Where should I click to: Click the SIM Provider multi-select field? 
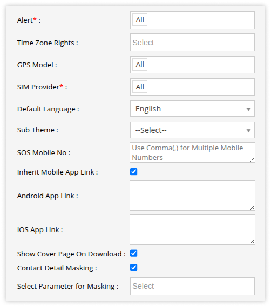192,87
